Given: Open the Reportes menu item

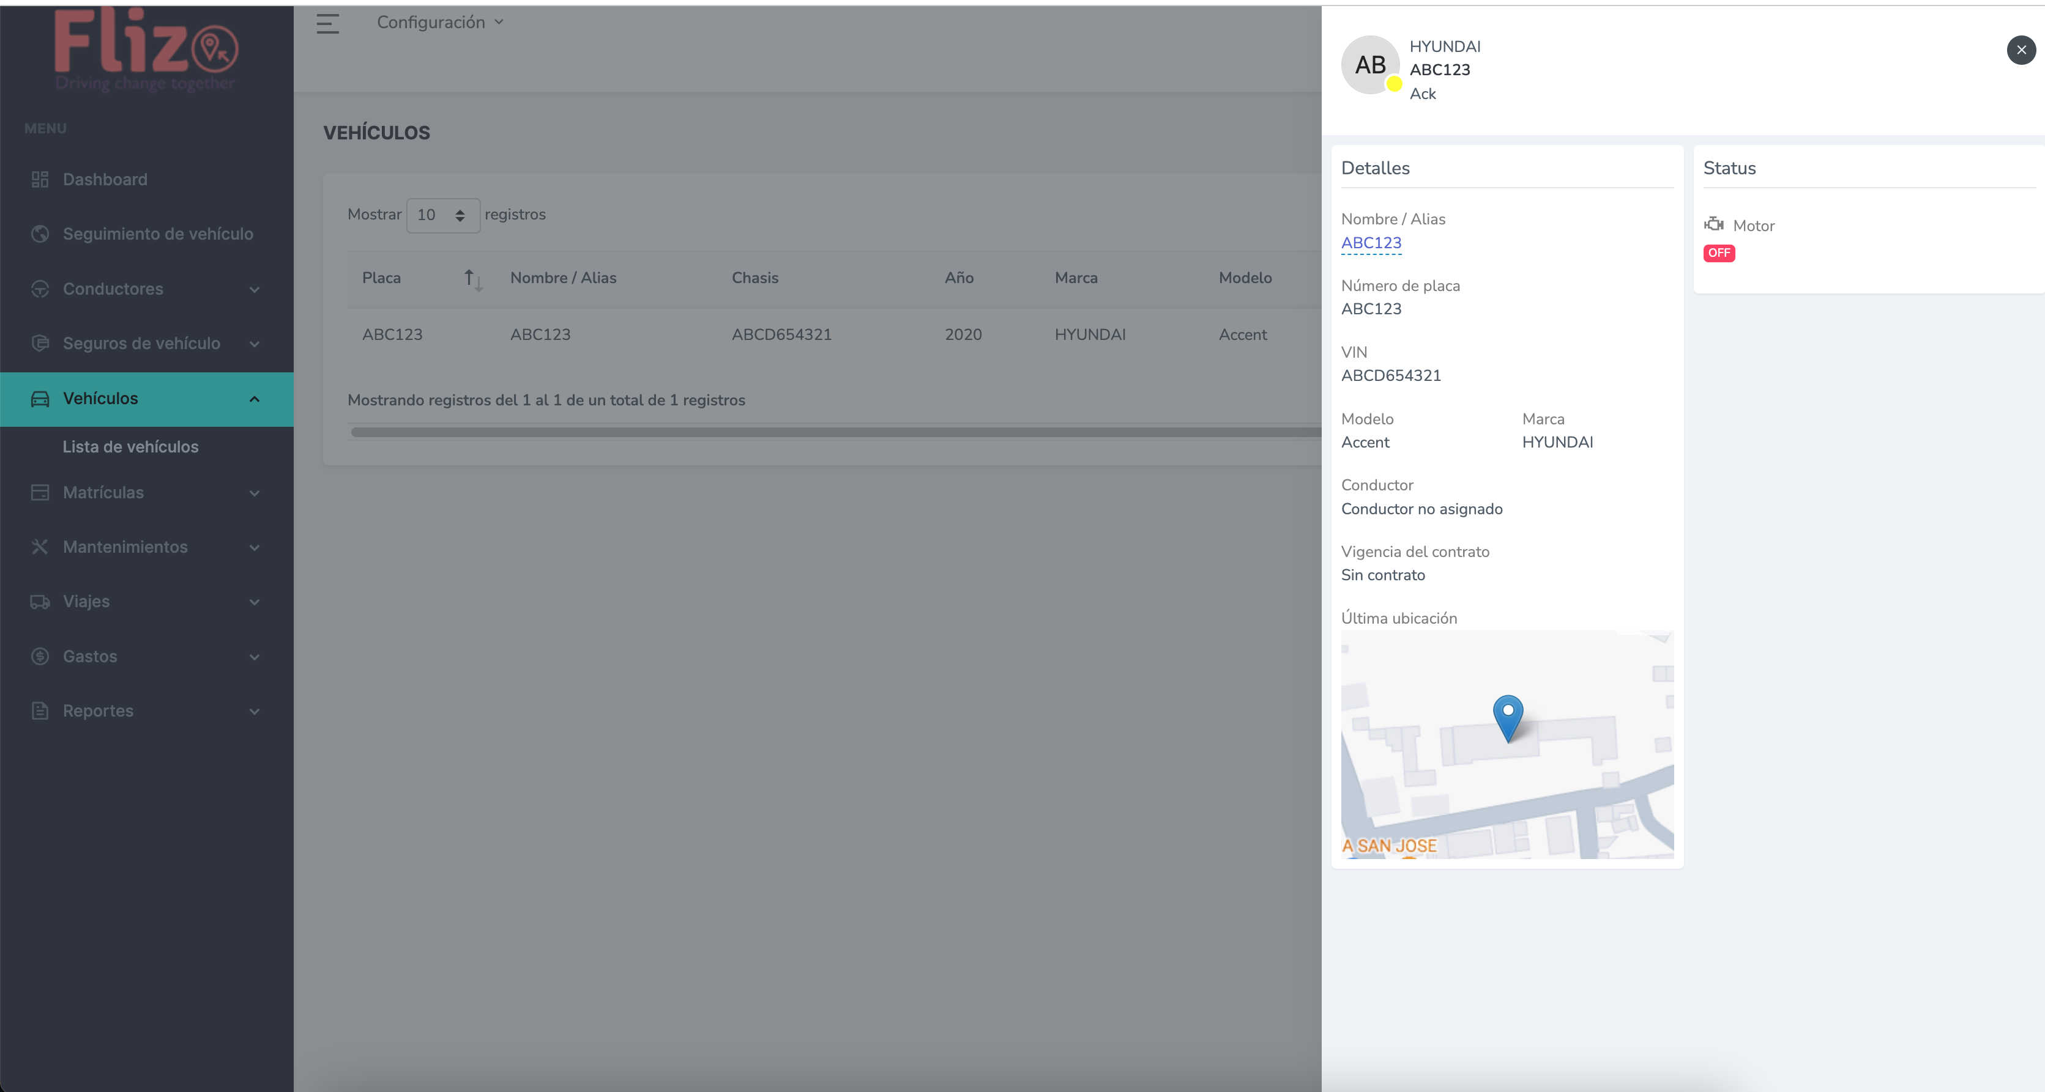Looking at the screenshot, I should pyautogui.click(x=147, y=710).
